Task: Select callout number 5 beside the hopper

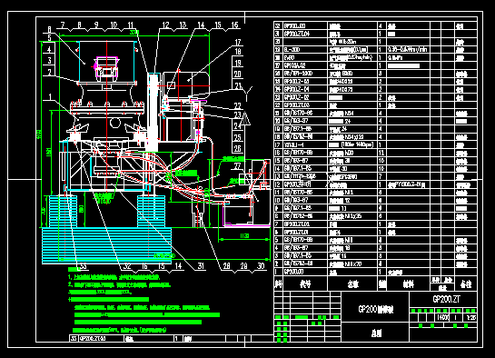Action: tap(49, 38)
